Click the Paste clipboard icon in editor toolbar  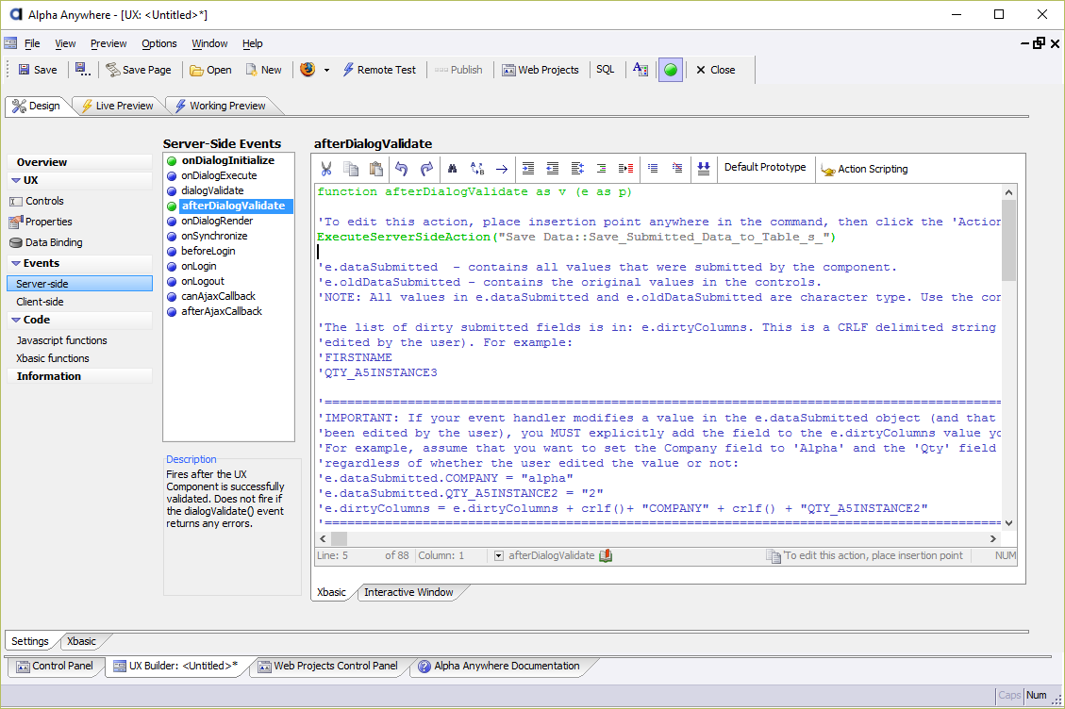[x=375, y=169]
